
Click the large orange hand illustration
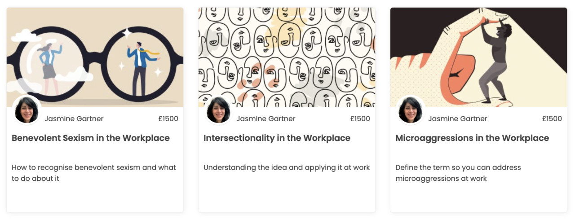[x=454, y=67]
